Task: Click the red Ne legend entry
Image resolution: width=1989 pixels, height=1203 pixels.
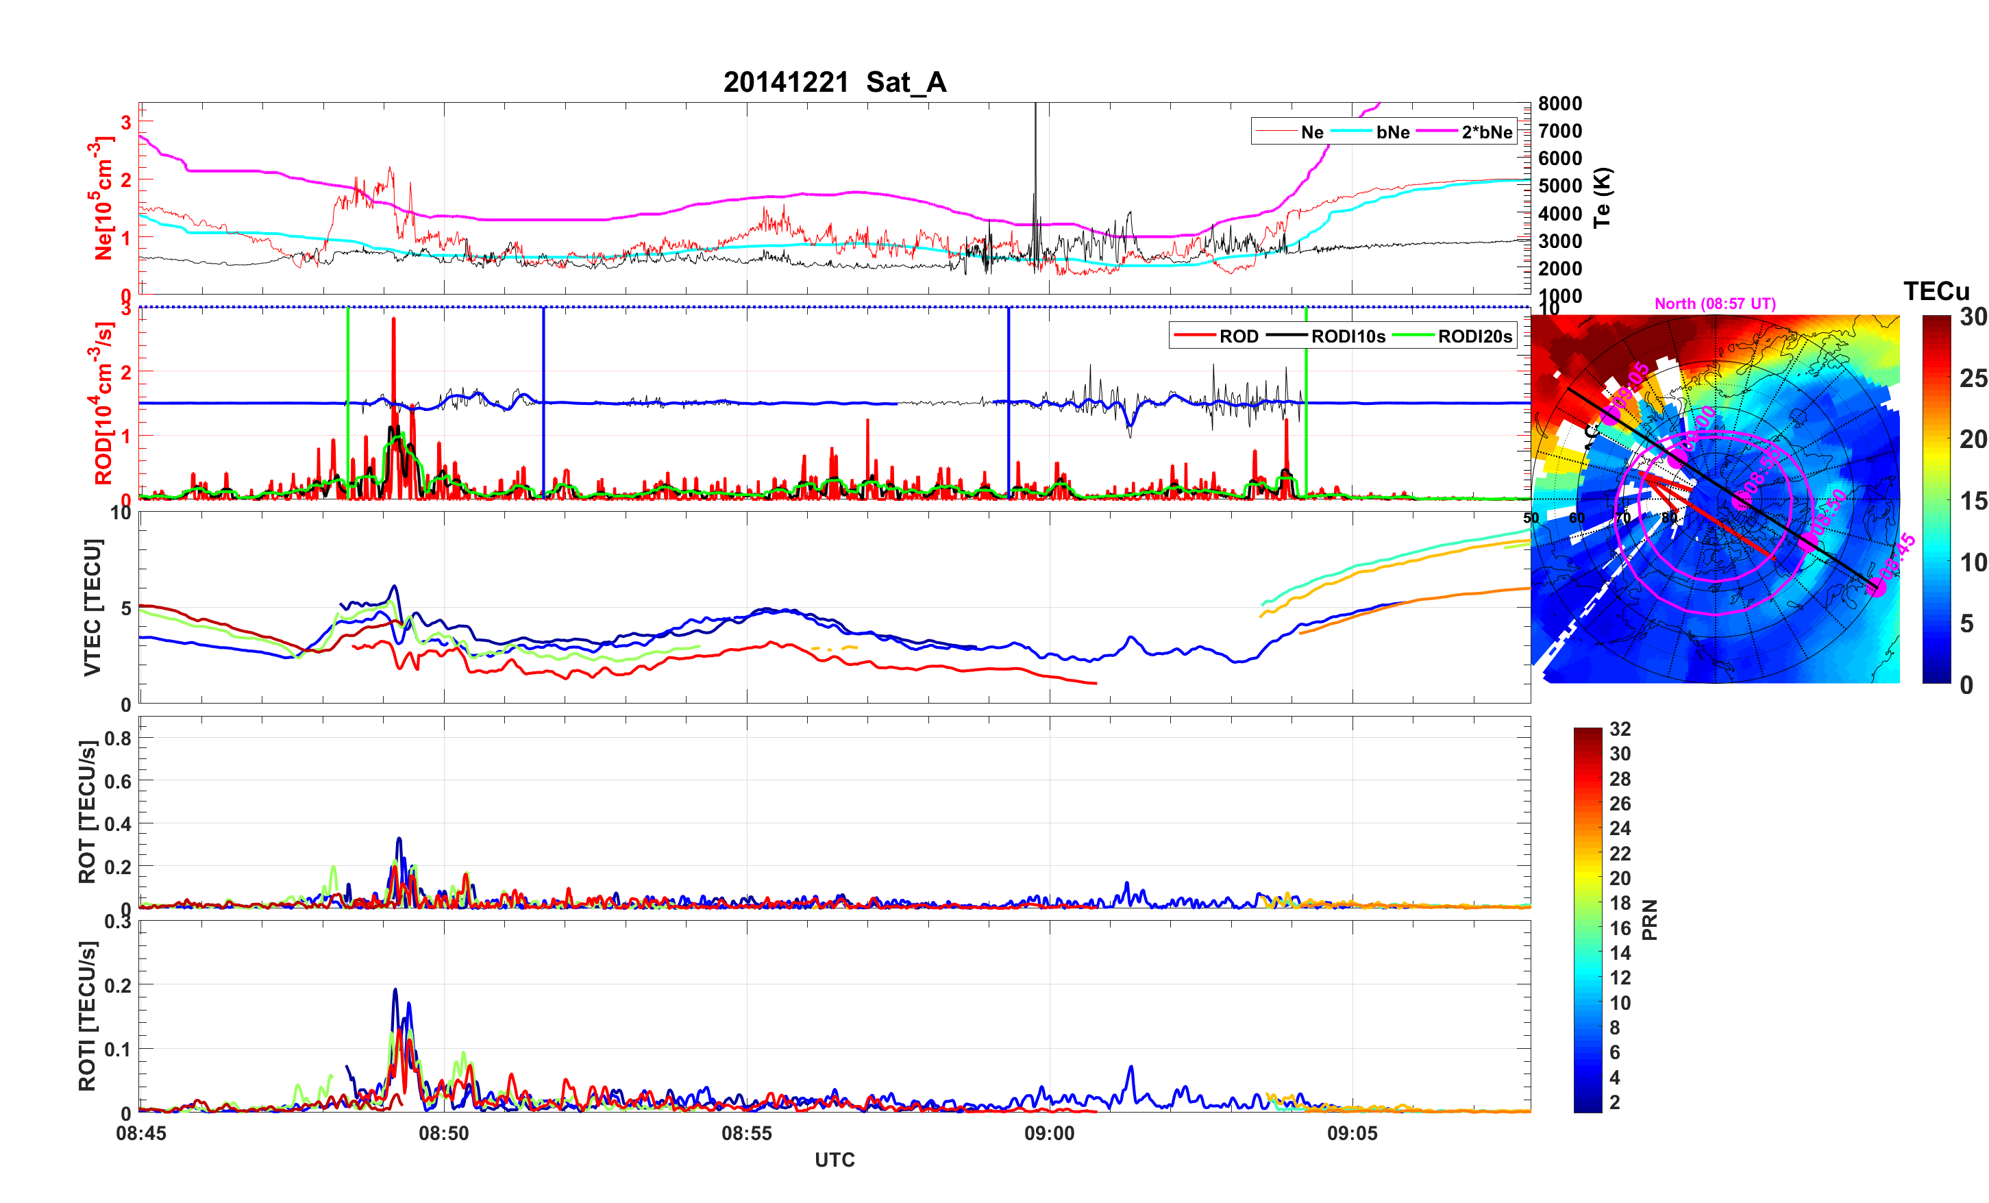Action: tap(1312, 132)
